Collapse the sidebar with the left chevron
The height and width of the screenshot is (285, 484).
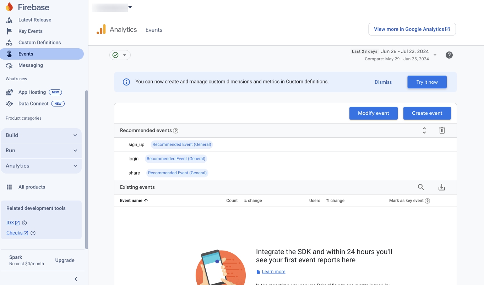(x=76, y=279)
